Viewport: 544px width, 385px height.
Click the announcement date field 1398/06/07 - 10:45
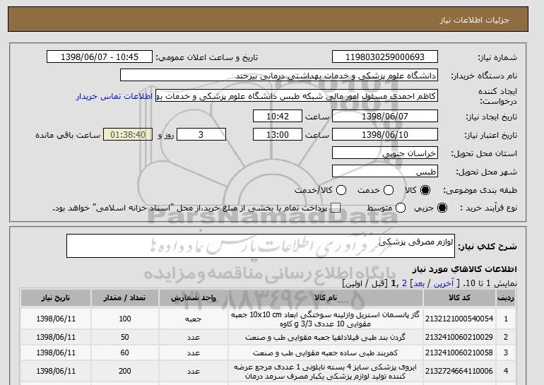(x=100, y=57)
